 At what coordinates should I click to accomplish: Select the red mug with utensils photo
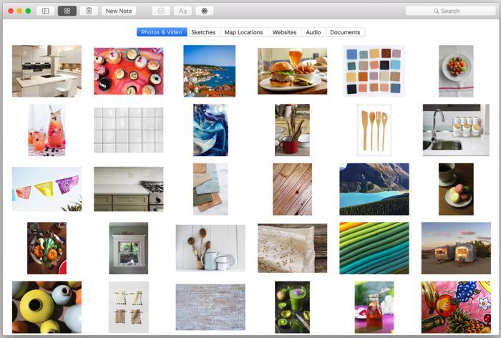[x=292, y=130]
